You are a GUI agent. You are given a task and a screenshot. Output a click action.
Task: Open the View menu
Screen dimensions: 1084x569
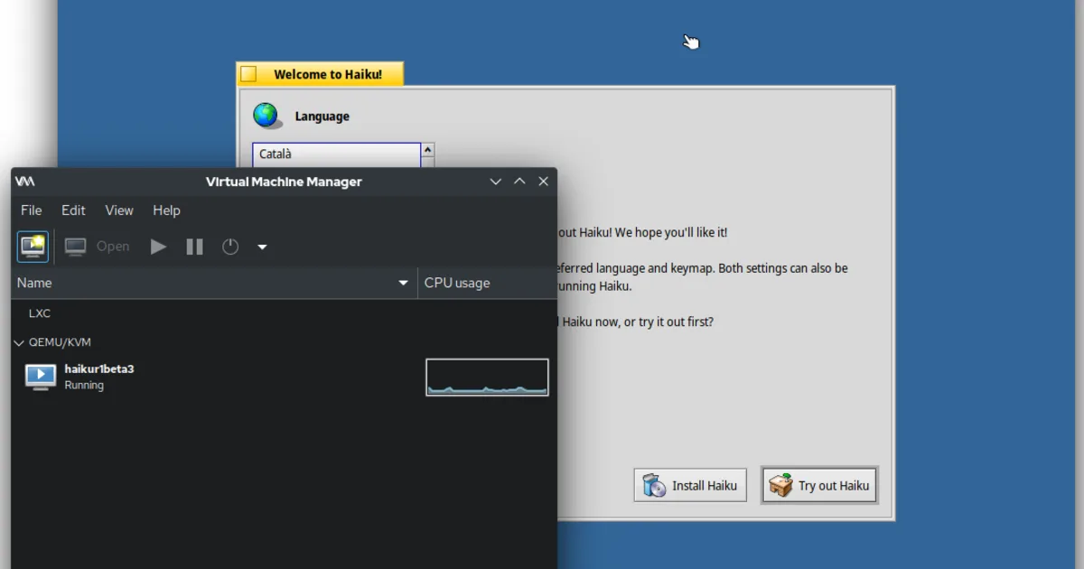pyautogui.click(x=119, y=210)
